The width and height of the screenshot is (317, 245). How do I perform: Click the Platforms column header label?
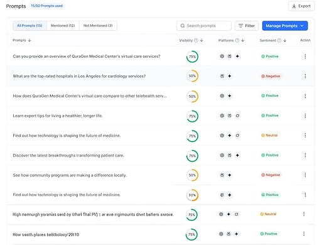226,40
